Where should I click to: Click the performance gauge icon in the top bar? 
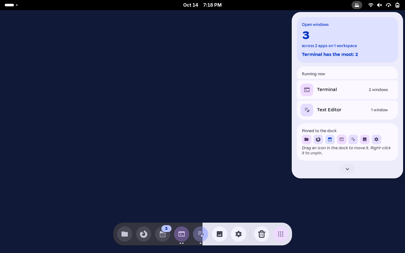pos(389,5)
